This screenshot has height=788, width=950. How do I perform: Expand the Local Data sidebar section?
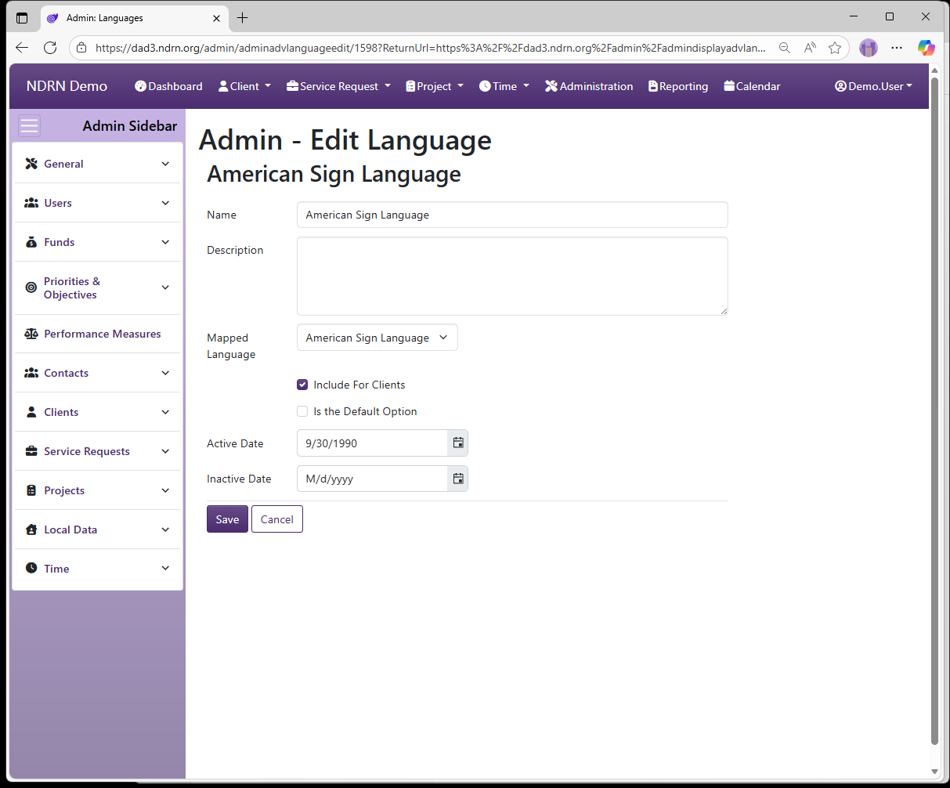[x=165, y=530]
